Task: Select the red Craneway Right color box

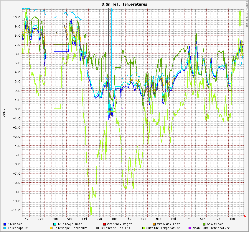Action: click(x=104, y=224)
